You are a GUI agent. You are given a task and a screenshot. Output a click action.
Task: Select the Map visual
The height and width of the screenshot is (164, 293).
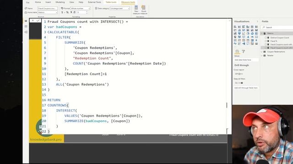tap(235, 37)
